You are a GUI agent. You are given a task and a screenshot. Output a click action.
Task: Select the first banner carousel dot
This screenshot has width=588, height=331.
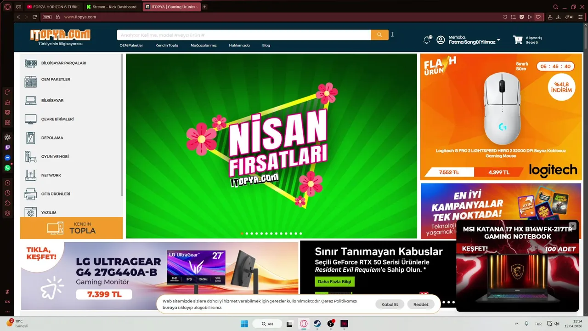[x=242, y=234]
